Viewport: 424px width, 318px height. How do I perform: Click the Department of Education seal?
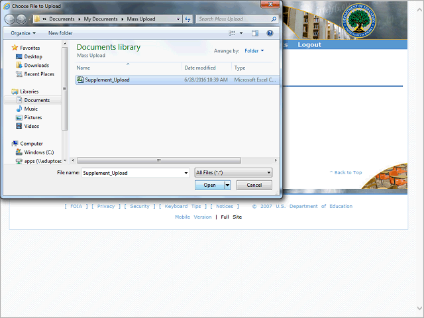point(358,21)
